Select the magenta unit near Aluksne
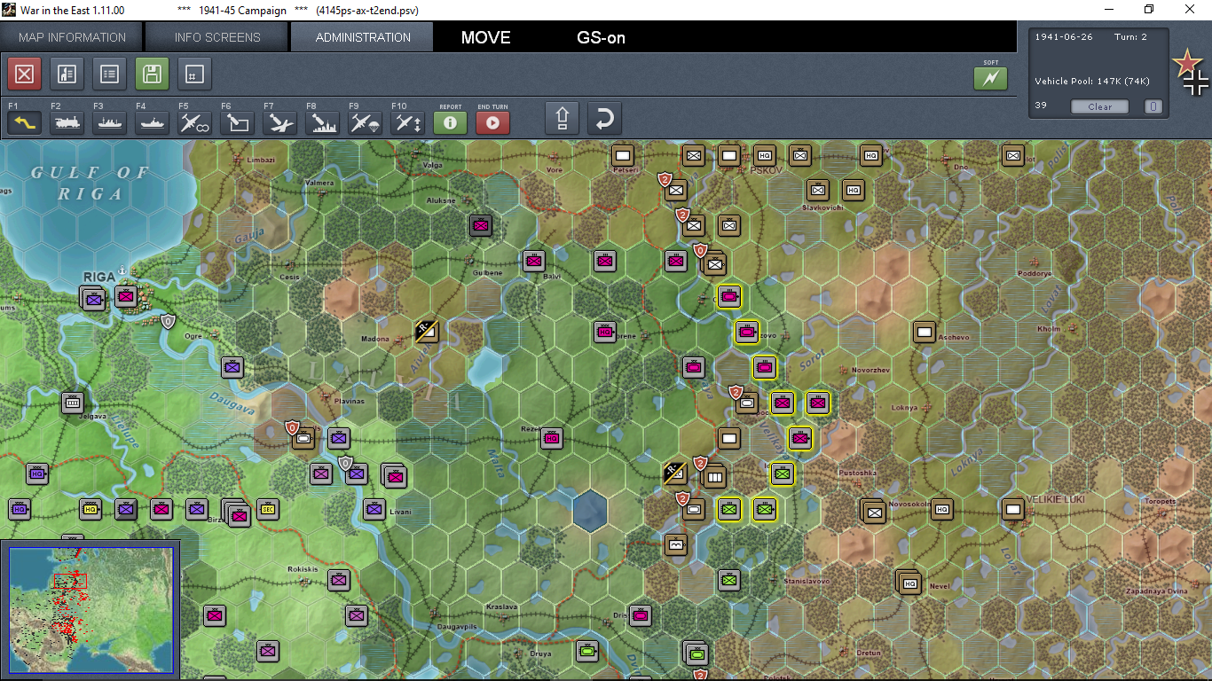 (x=481, y=225)
